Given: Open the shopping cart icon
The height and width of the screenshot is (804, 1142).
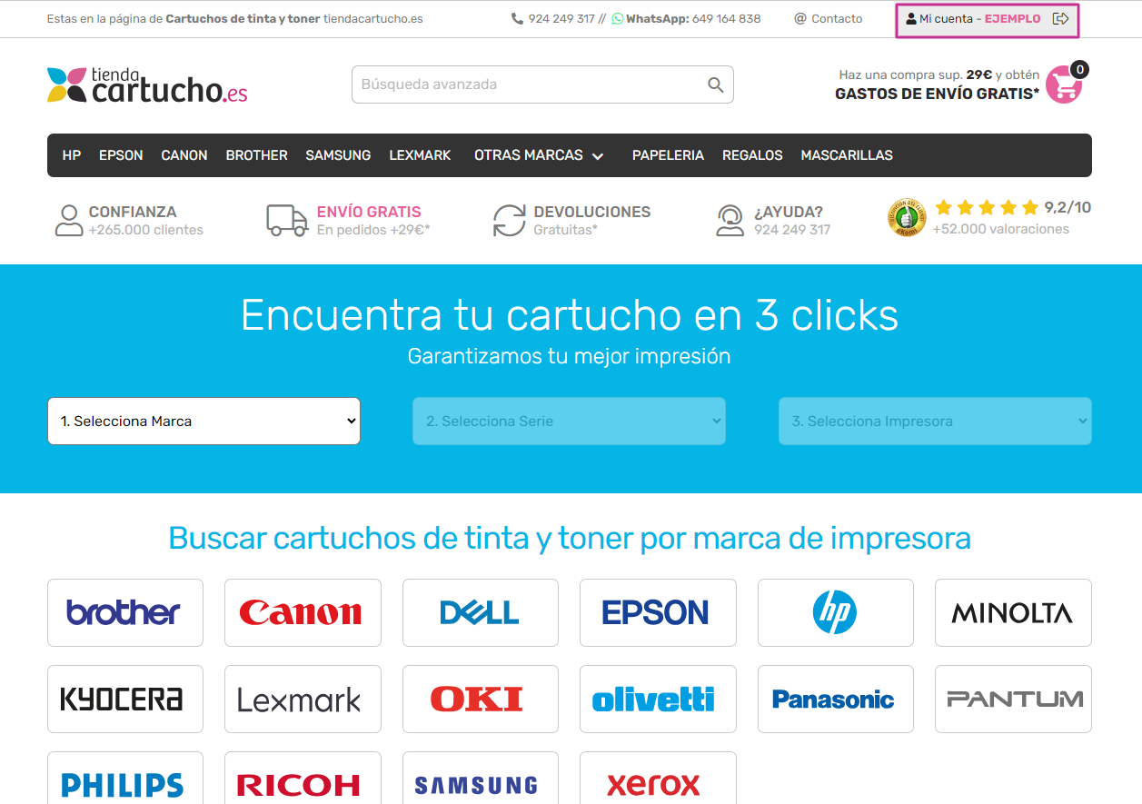Looking at the screenshot, I should (x=1064, y=84).
